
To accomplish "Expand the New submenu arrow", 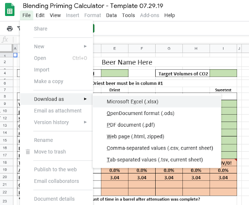I will click(x=85, y=46).
